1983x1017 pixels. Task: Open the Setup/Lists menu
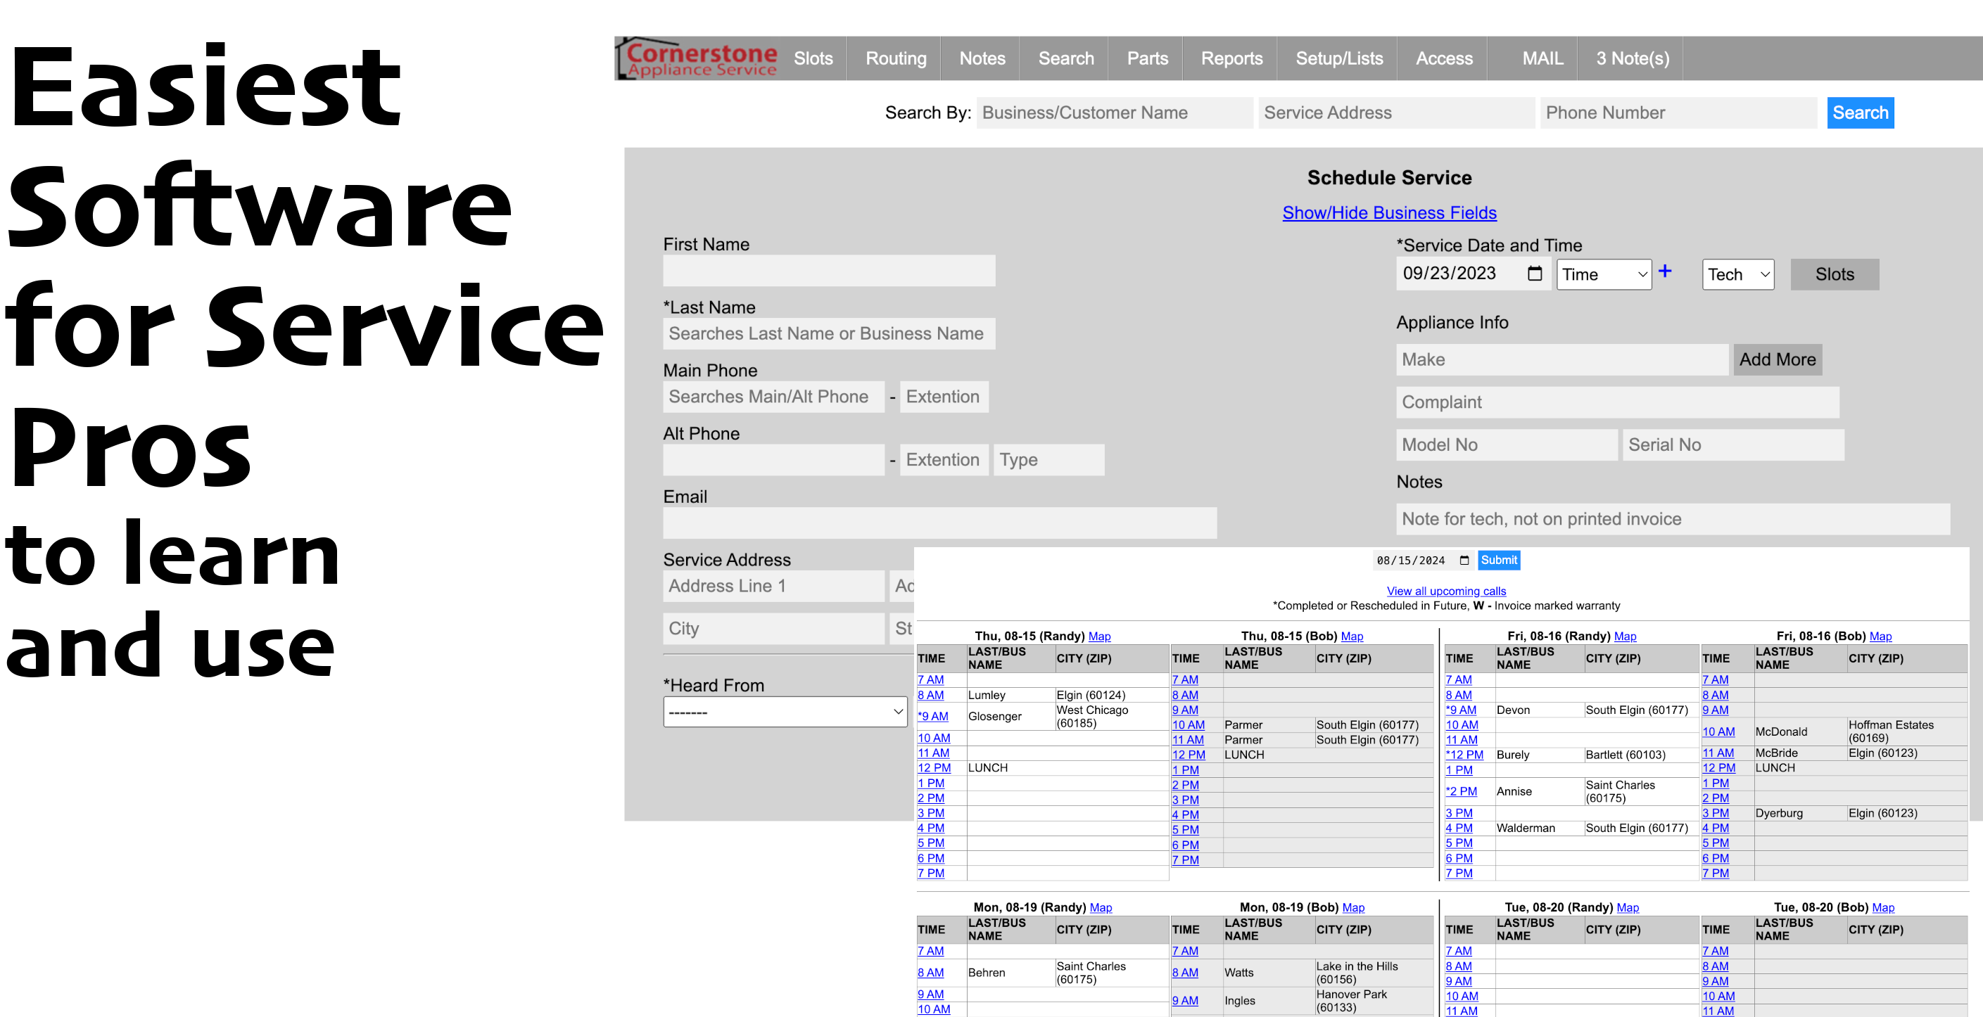click(x=1338, y=58)
